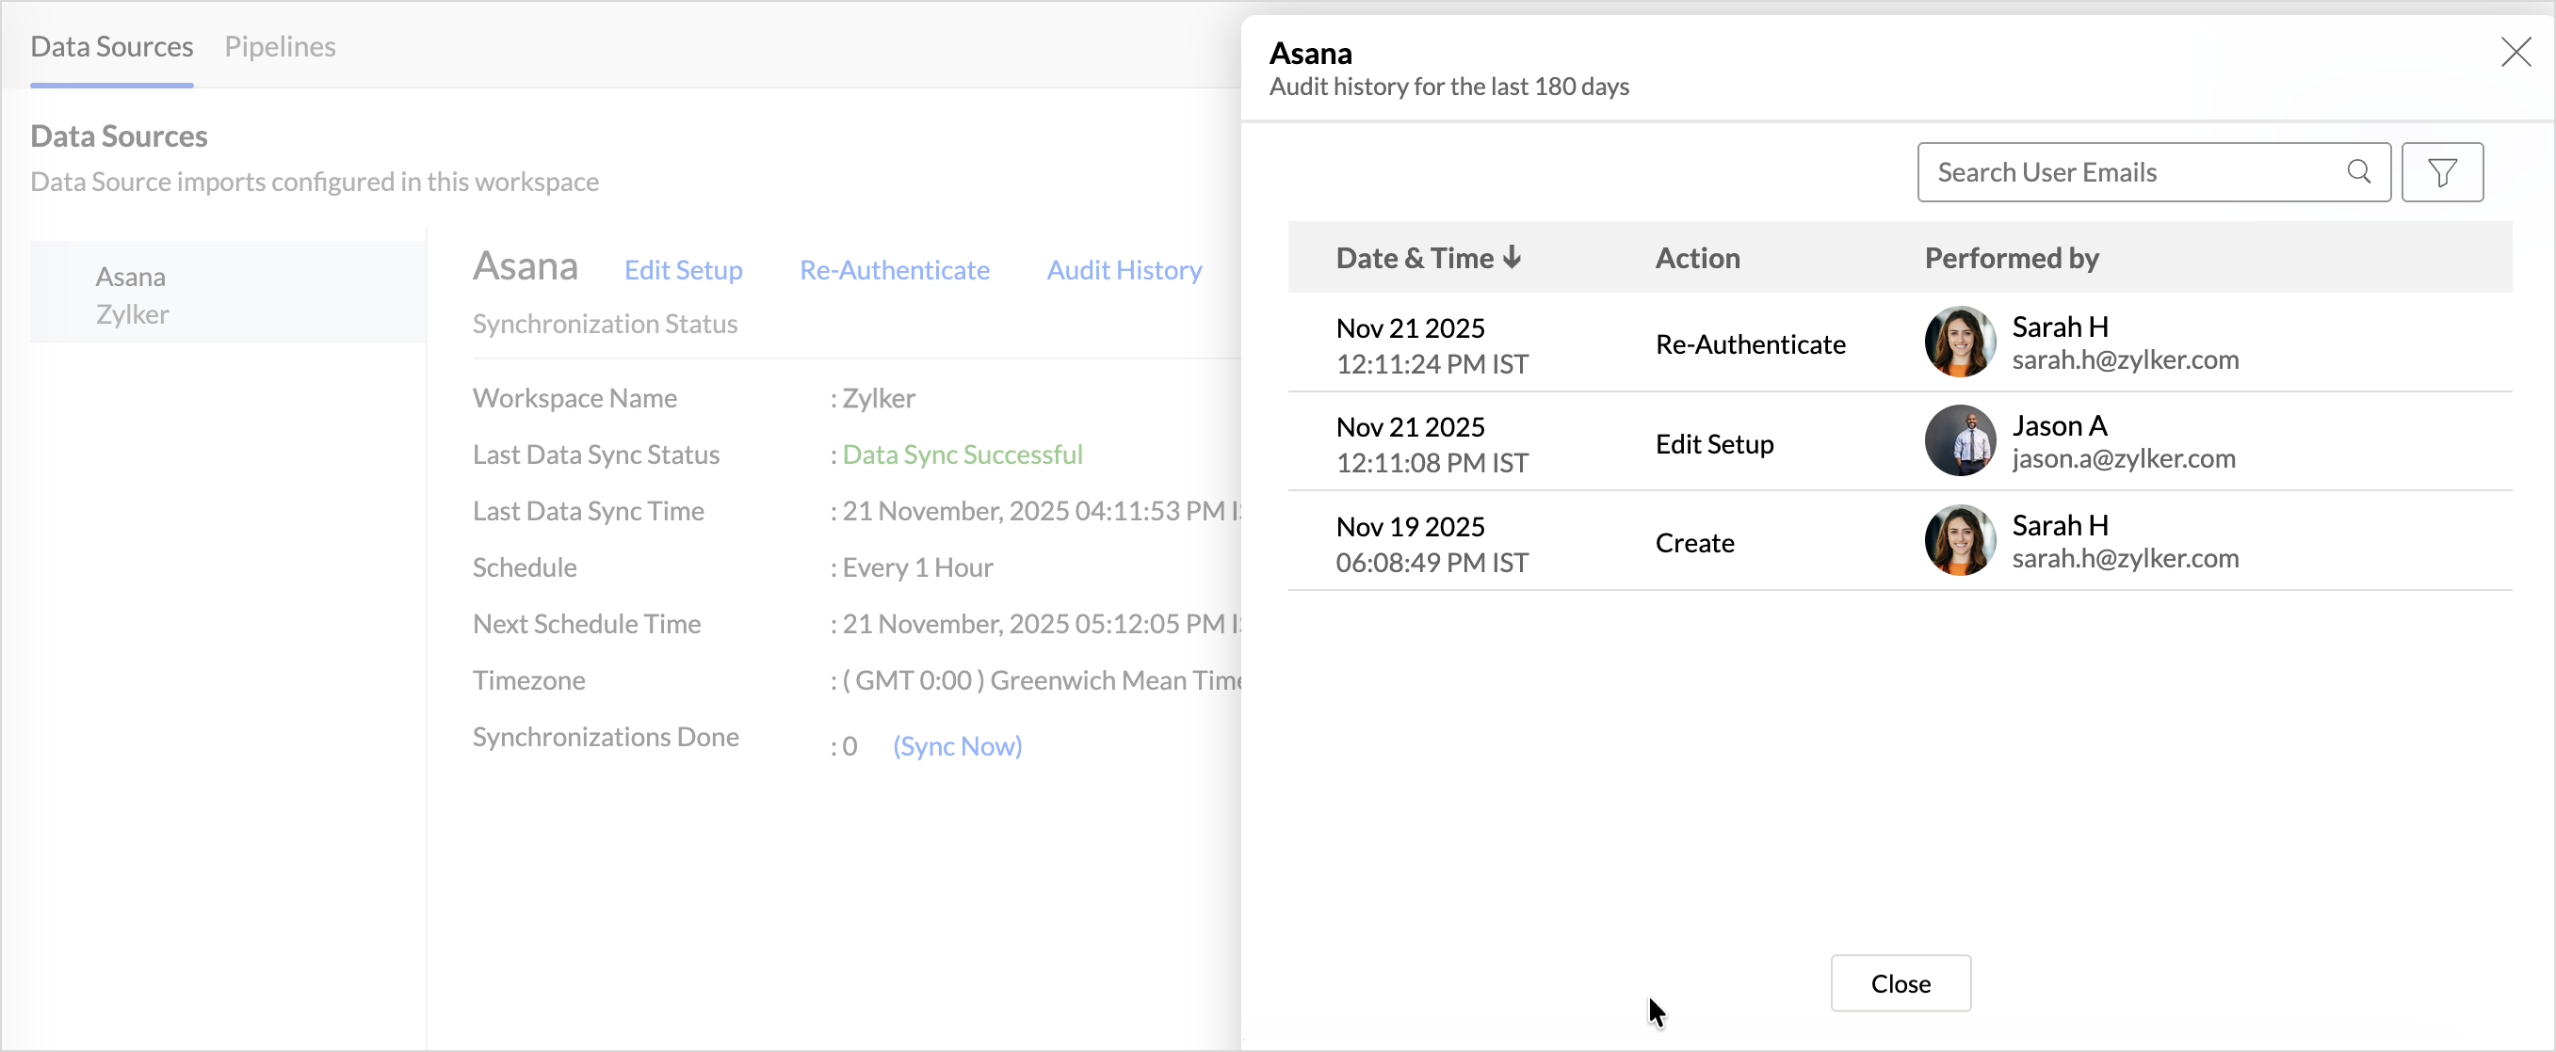Screen dimensions: 2556x1052
Task: Click the Sync Now link
Action: pyautogui.click(x=957, y=745)
